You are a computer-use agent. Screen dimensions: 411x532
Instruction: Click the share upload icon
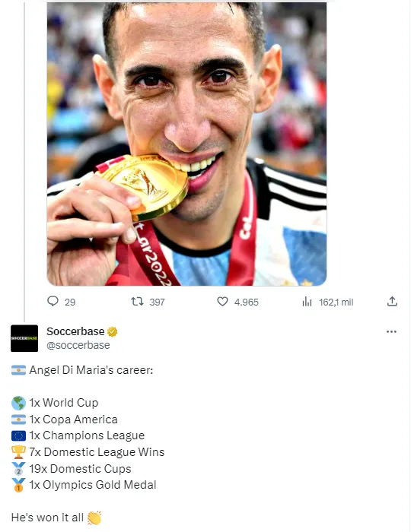click(x=392, y=301)
